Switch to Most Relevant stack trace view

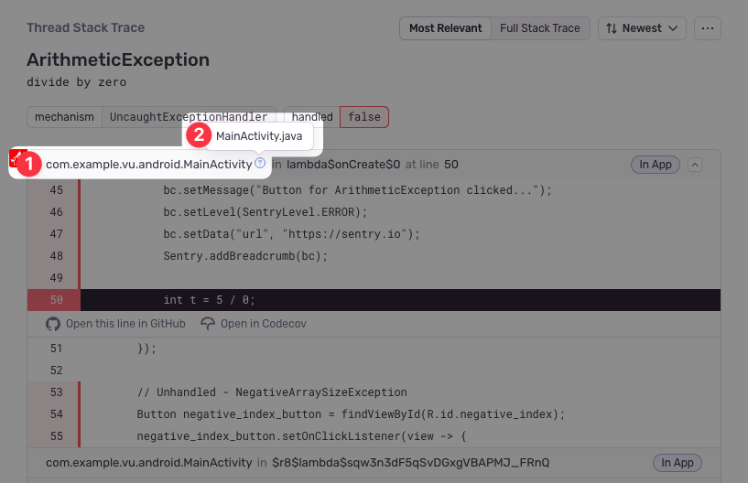click(x=445, y=28)
